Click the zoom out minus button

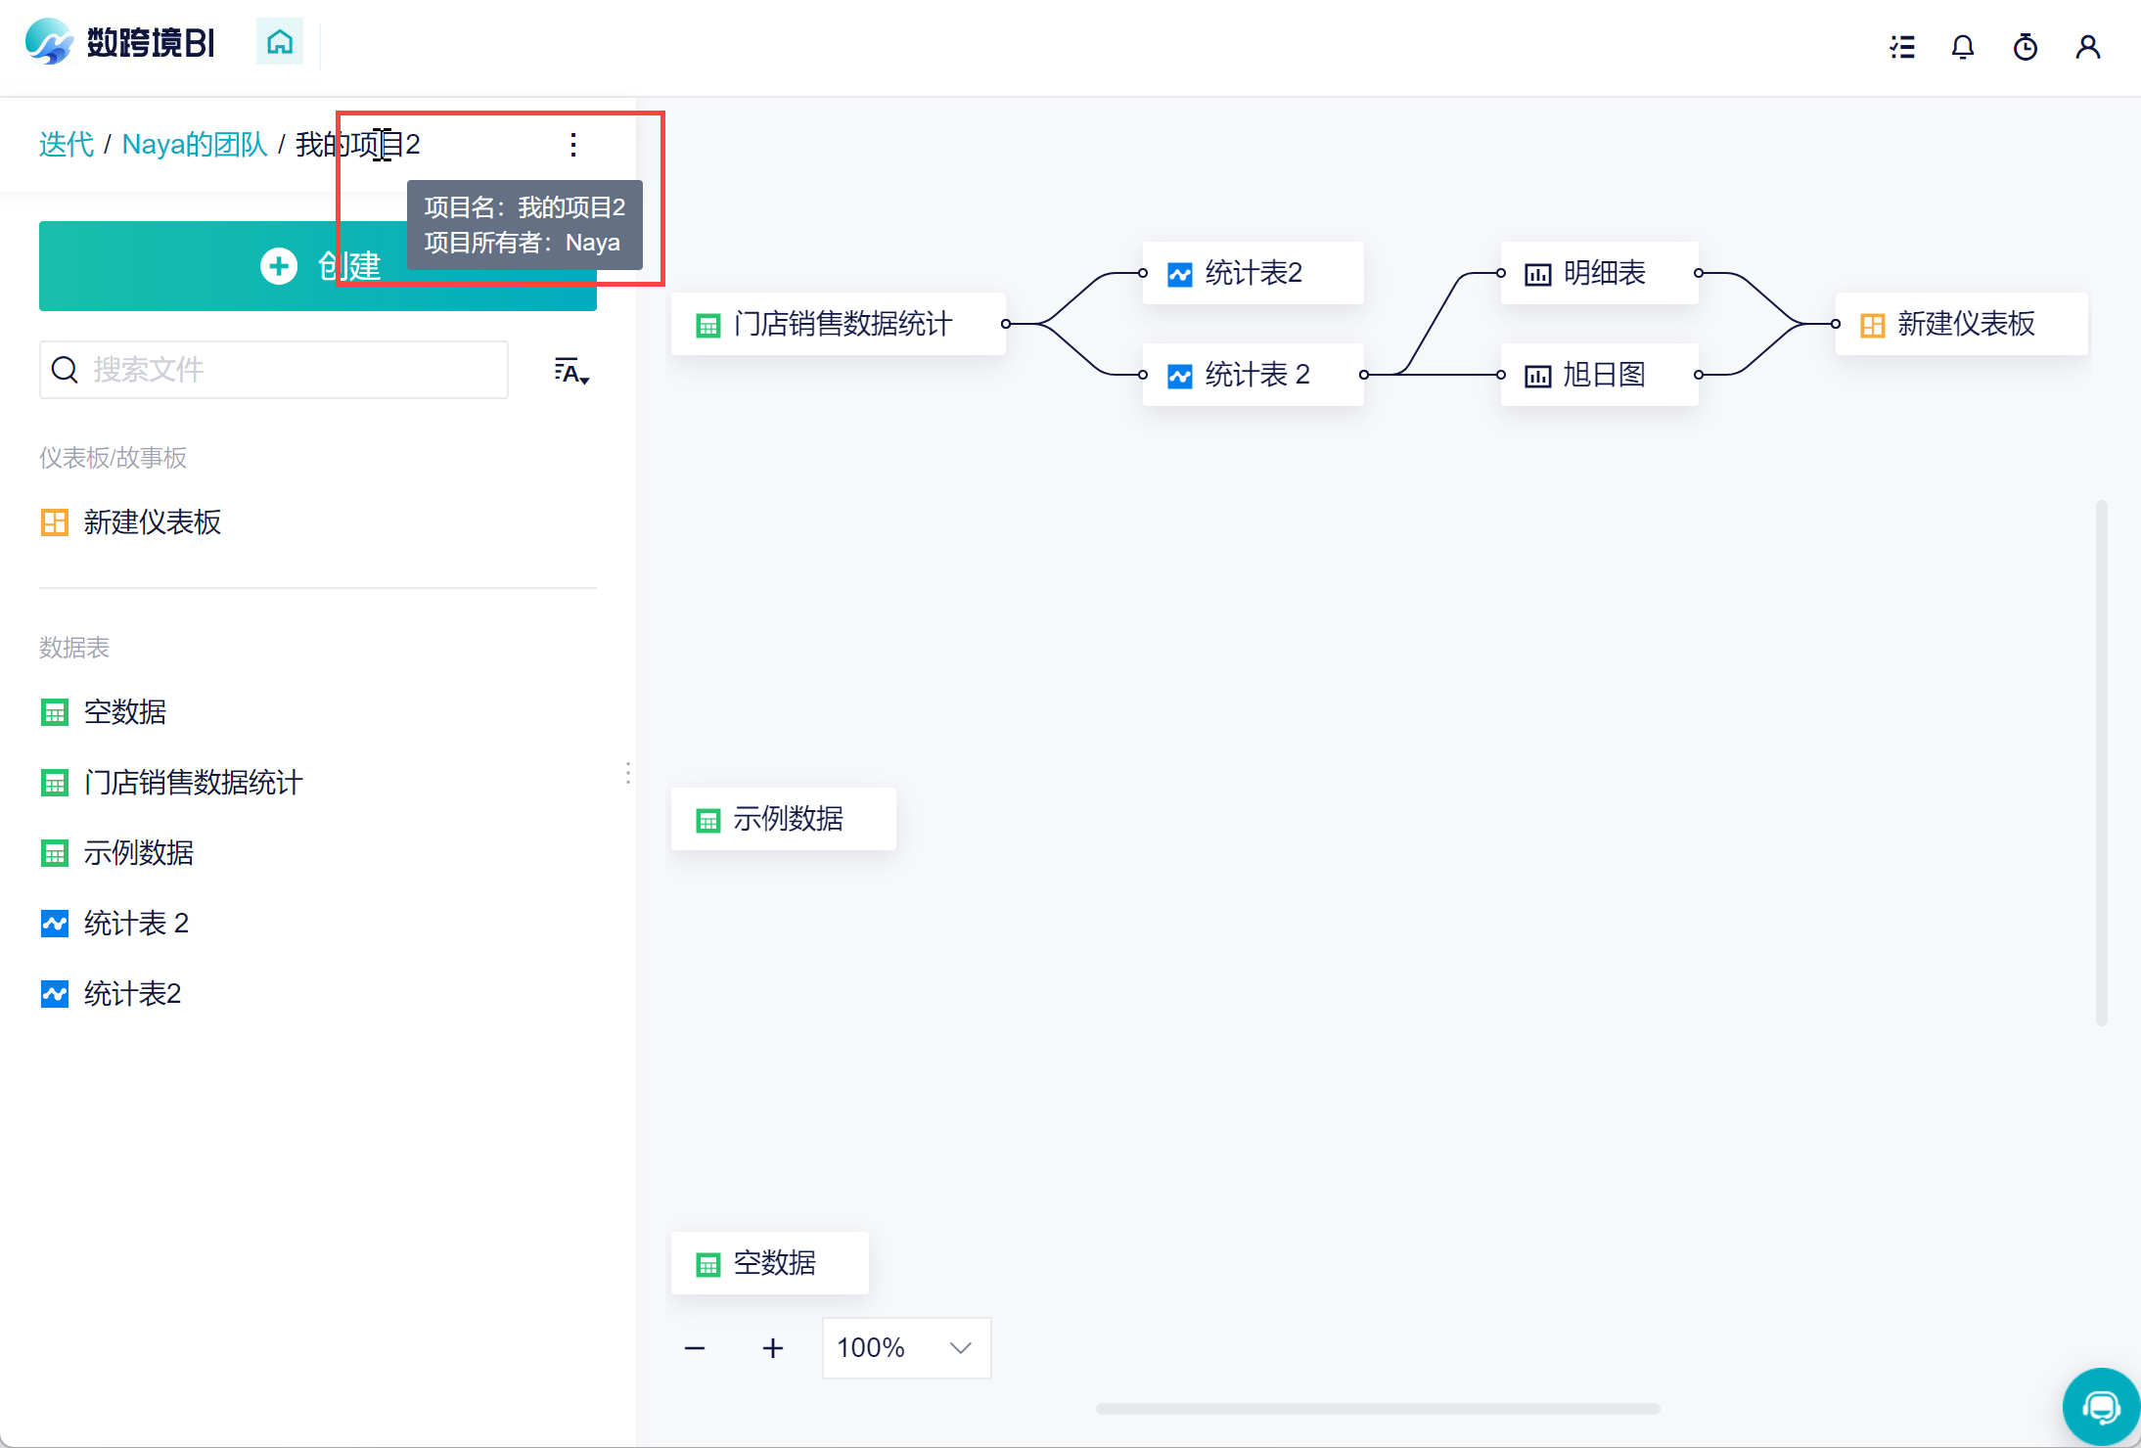point(695,1348)
